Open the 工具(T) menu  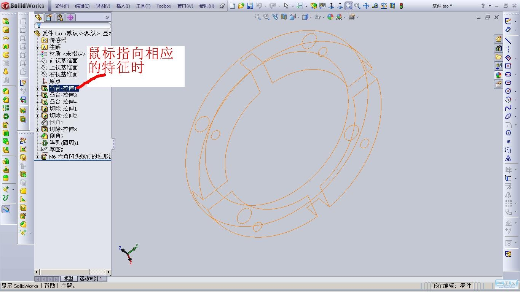click(143, 6)
